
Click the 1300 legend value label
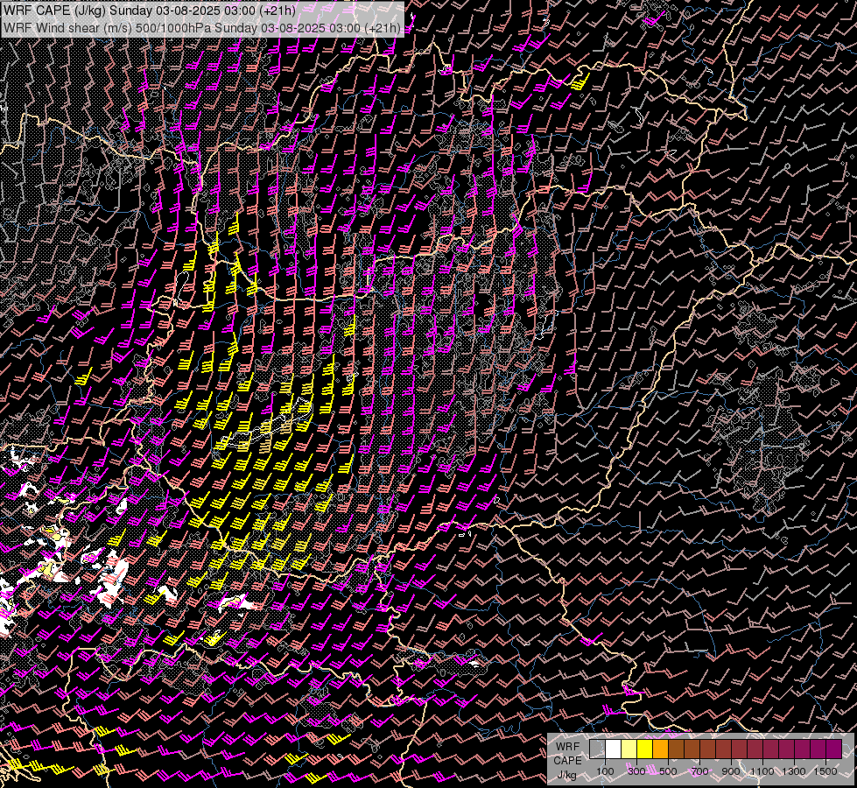(794, 771)
